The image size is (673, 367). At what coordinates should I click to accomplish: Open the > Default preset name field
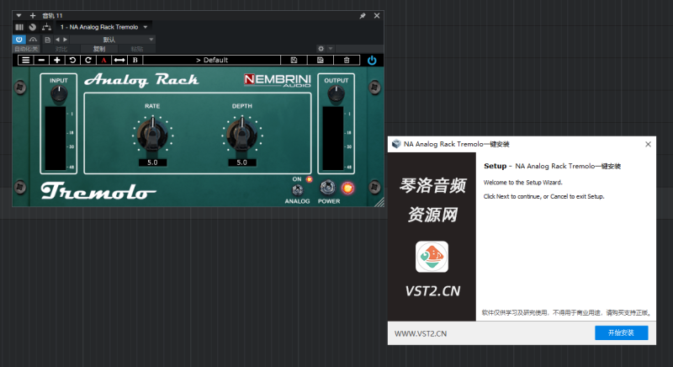pos(212,60)
